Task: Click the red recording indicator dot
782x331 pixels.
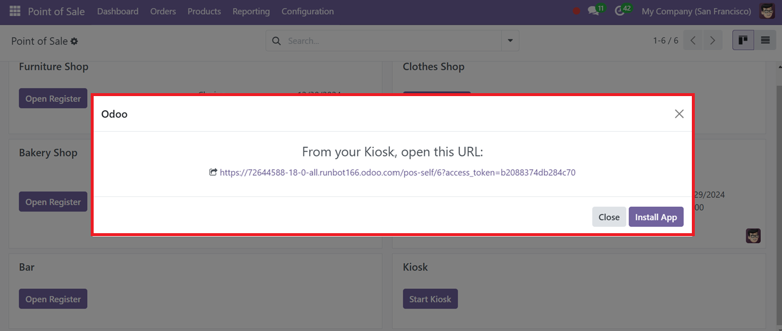Action: pos(577,11)
